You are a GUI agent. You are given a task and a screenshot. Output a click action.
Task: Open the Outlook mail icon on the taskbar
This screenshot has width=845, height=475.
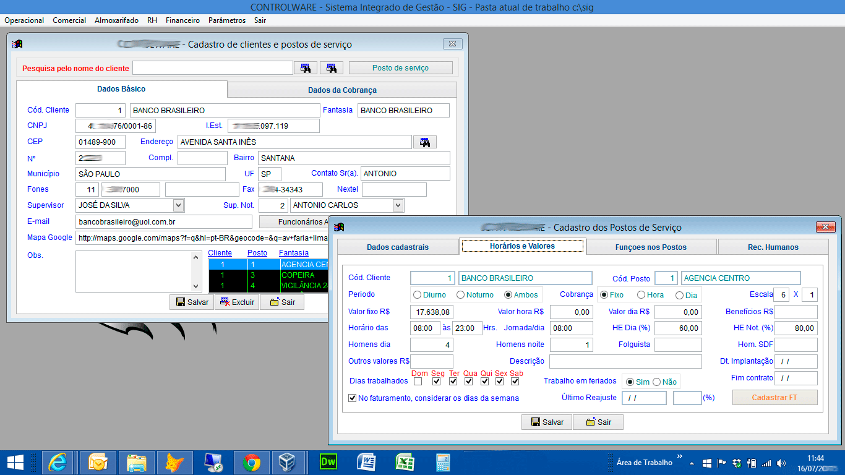[98, 462]
